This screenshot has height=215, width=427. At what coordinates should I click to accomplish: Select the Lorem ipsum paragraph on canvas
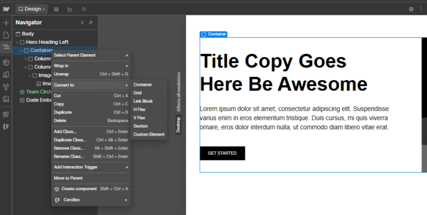coord(294,118)
